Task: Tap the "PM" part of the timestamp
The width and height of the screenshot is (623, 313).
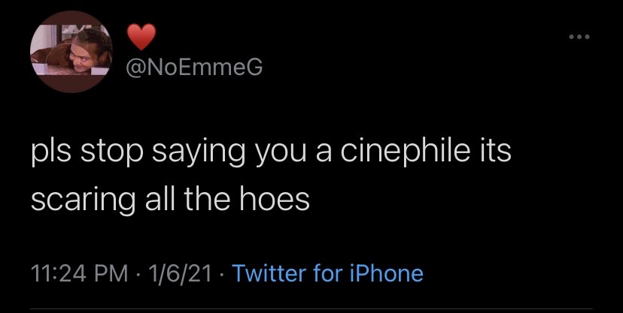Action: pyautogui.click(x=110, y=272)
